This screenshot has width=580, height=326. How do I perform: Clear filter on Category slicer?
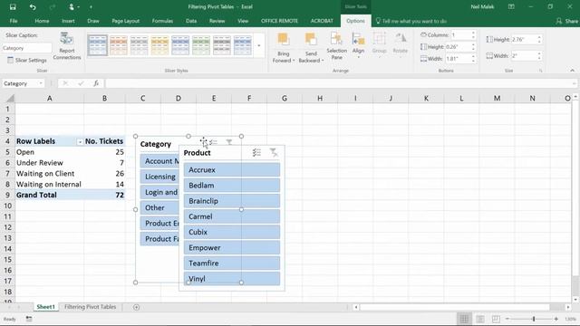pos(229,142)
